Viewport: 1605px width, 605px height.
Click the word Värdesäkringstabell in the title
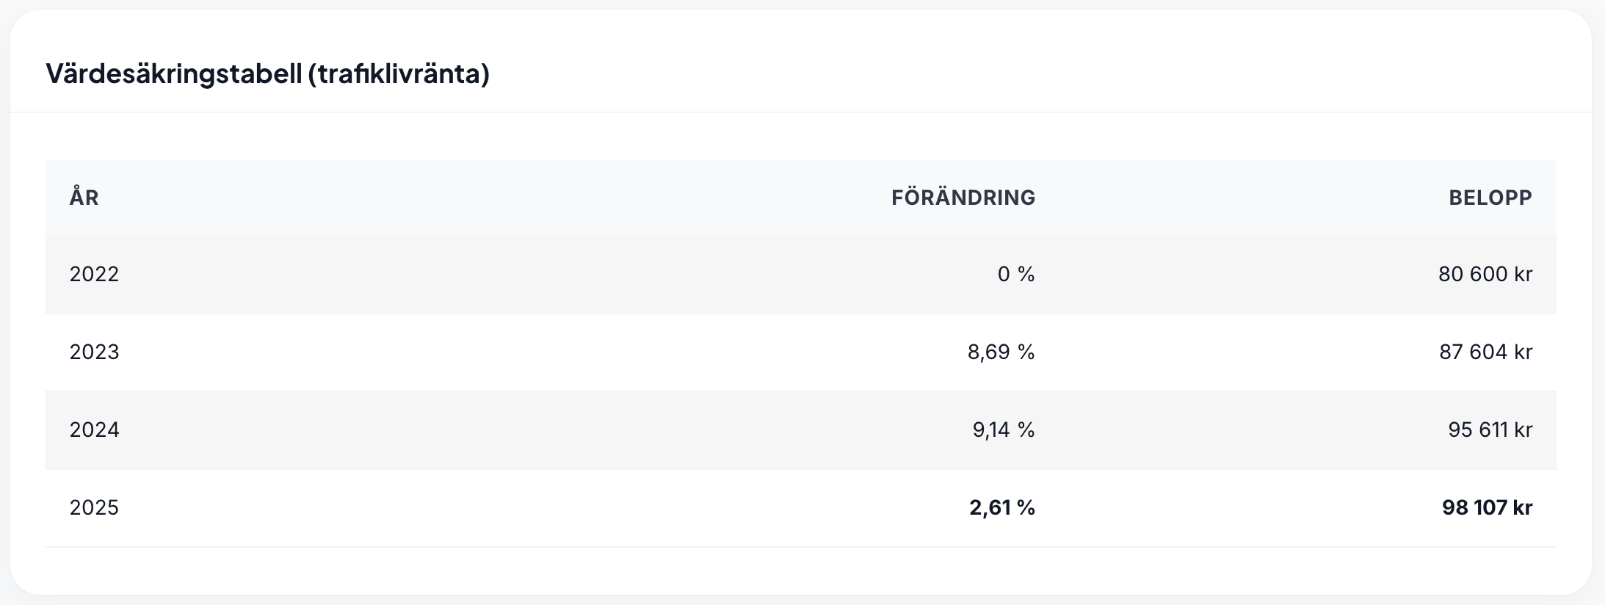click(174, 73)
